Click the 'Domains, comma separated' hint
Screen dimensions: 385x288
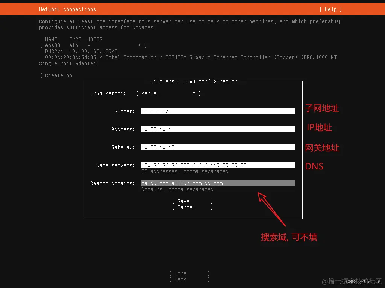177,189
